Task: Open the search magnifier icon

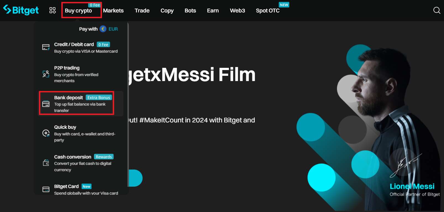Action: point(437,10)
